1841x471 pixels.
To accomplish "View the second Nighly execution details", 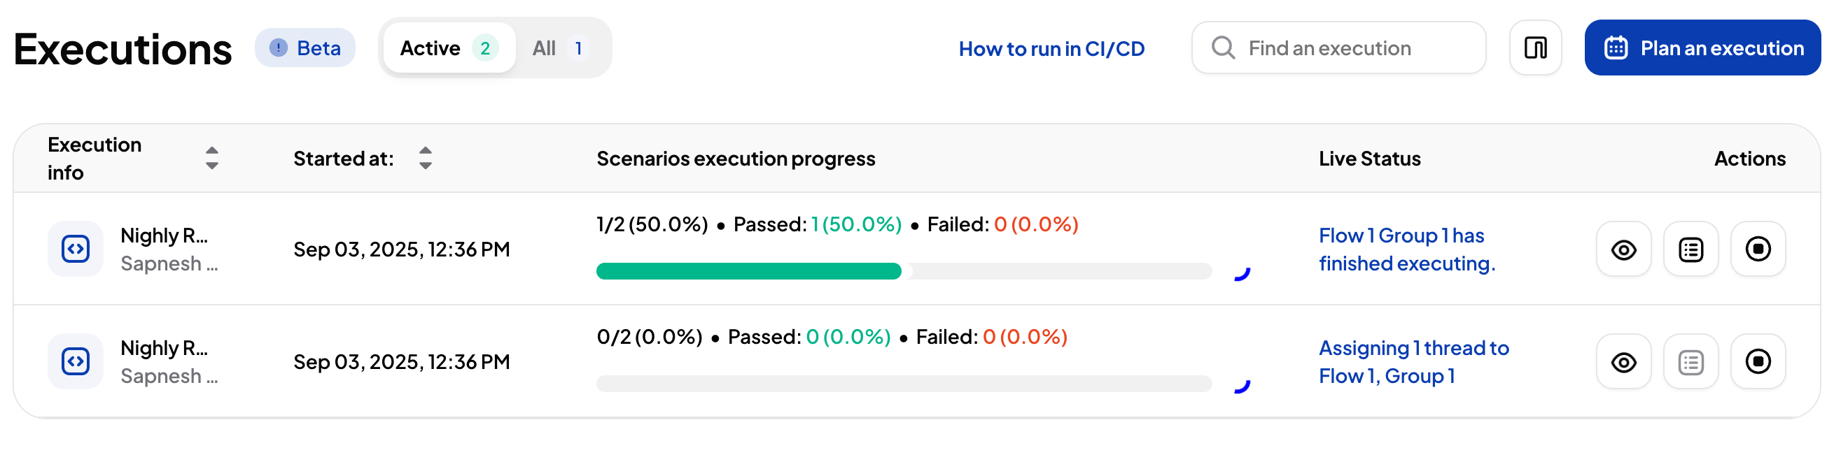I will click(1623, 362).
